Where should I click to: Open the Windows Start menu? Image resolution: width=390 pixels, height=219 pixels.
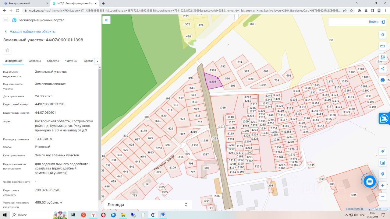coord(5,215)
